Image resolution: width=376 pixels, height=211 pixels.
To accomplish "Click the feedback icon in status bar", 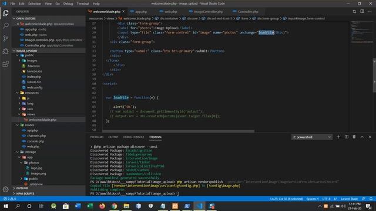I will pos(364,199).
